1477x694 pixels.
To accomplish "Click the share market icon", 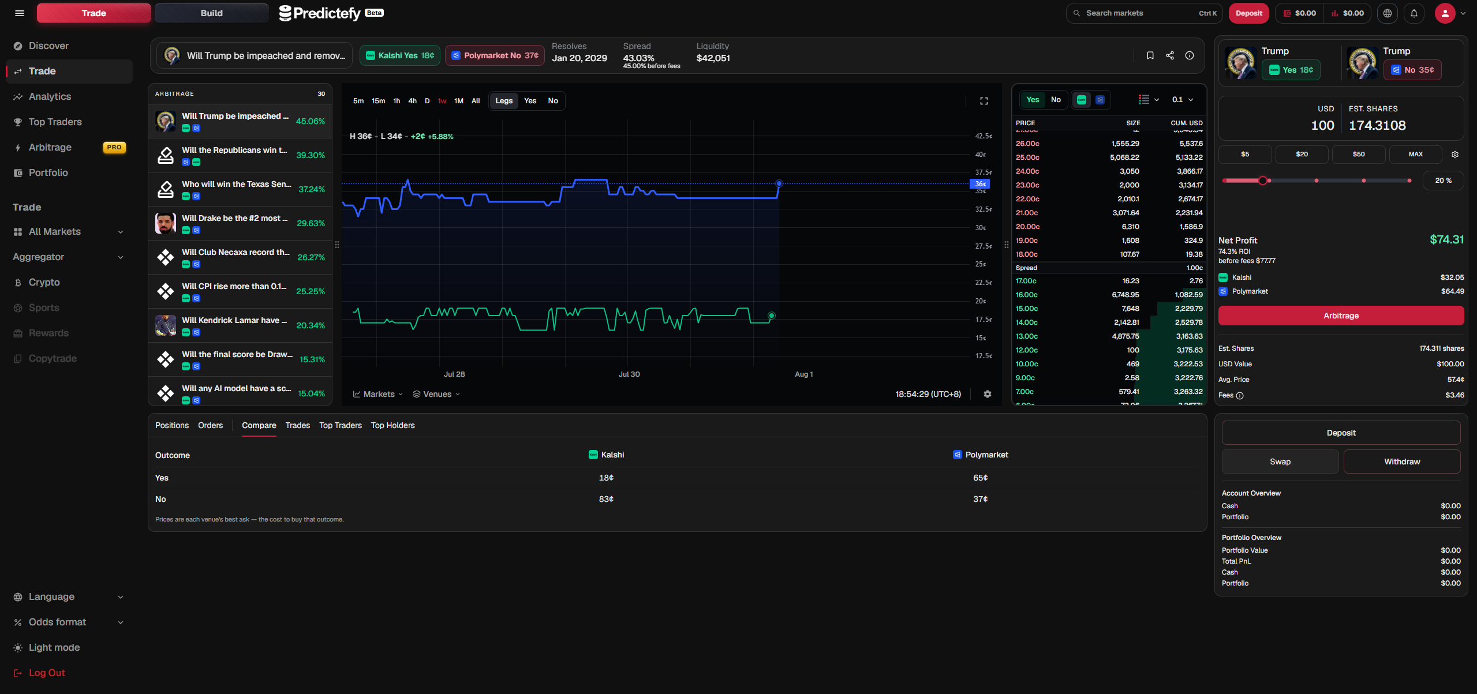I will click(1170, 55).
